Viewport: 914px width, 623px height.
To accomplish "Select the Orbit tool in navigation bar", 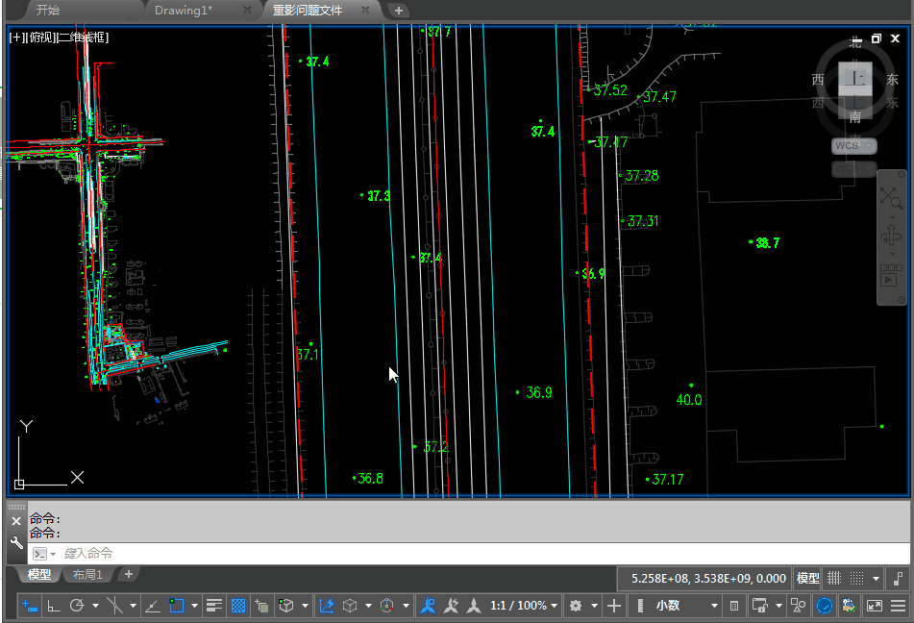I will [x=892, y=236].
